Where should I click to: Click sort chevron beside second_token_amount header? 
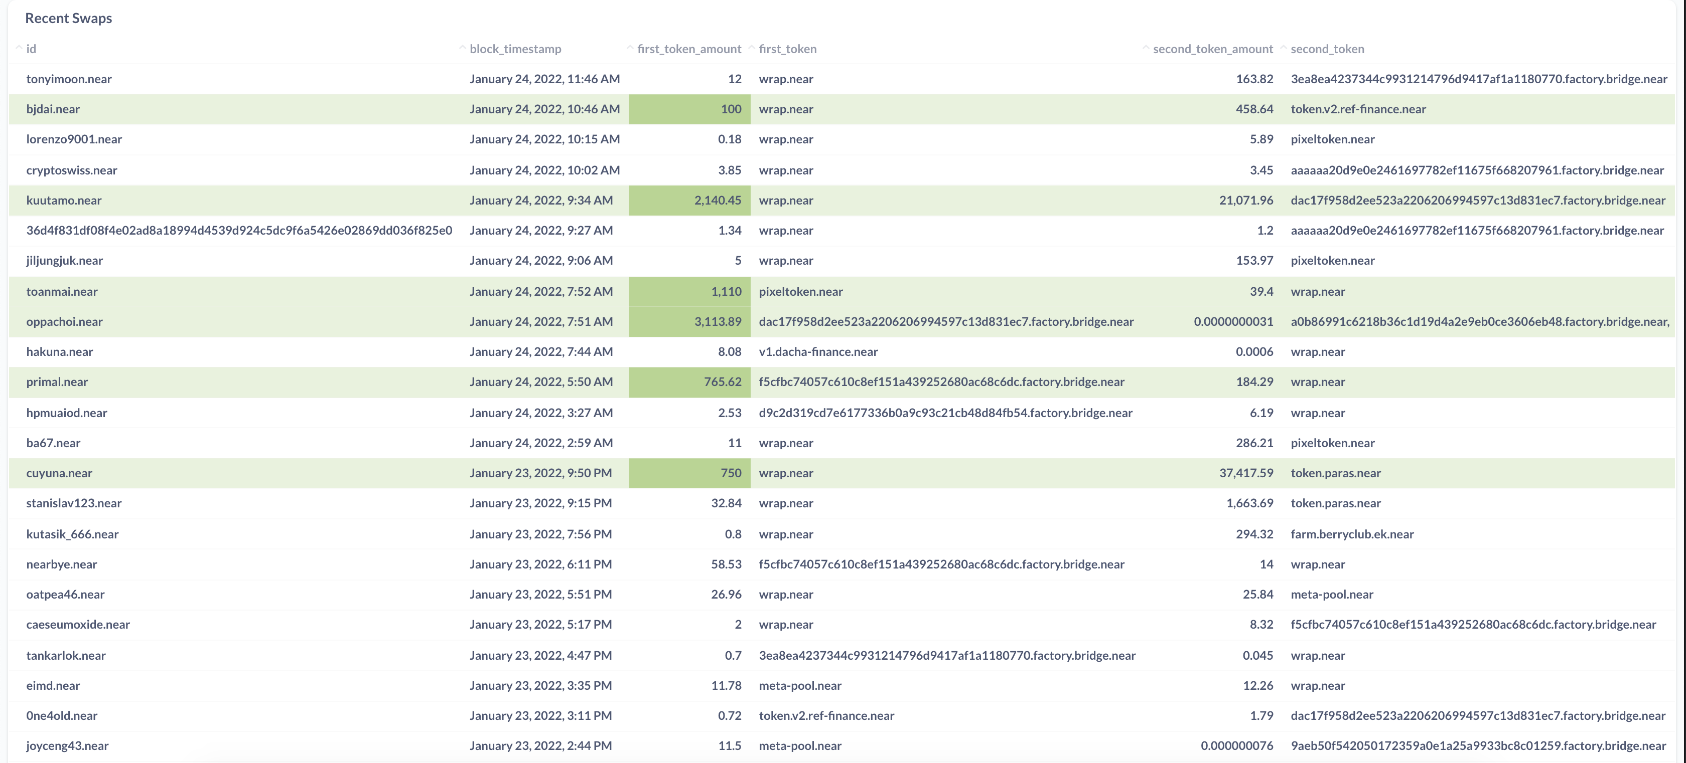click(x=1146, y=48)
